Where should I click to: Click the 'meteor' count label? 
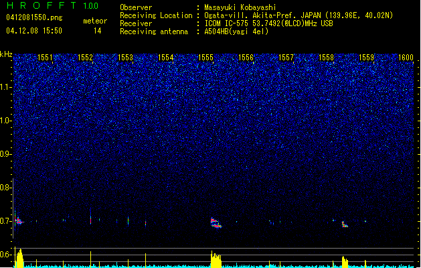click(95, 21)
